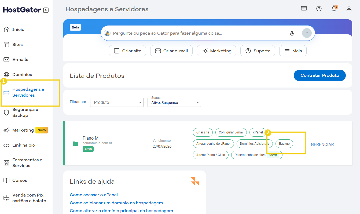
Task: Click the Cursos book icon in sidebar
Action: [x=6, y=180]
